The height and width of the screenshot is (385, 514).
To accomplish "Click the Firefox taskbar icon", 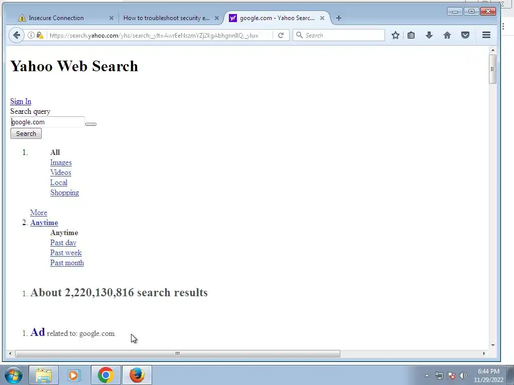I will click(137, 375).
